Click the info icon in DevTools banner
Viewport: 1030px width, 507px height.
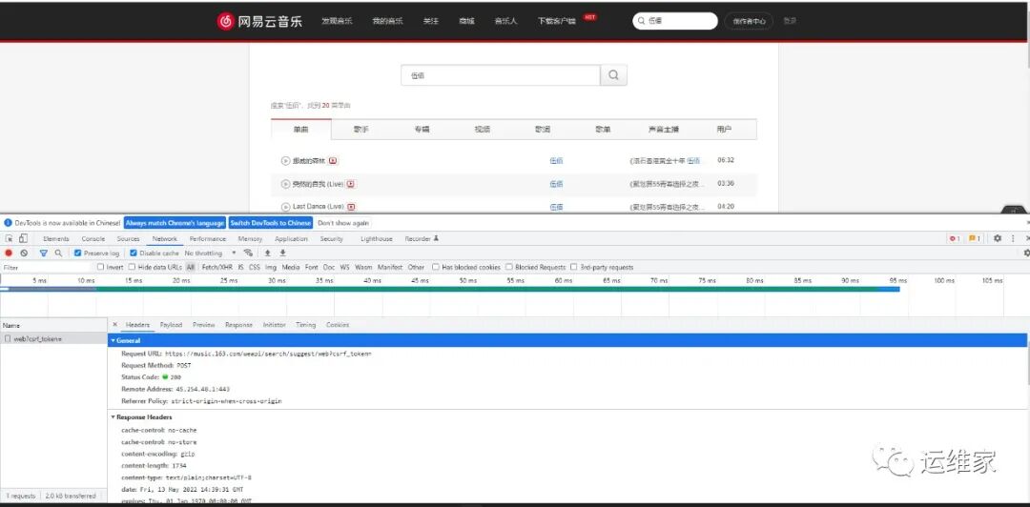click(x=8, y=223)
